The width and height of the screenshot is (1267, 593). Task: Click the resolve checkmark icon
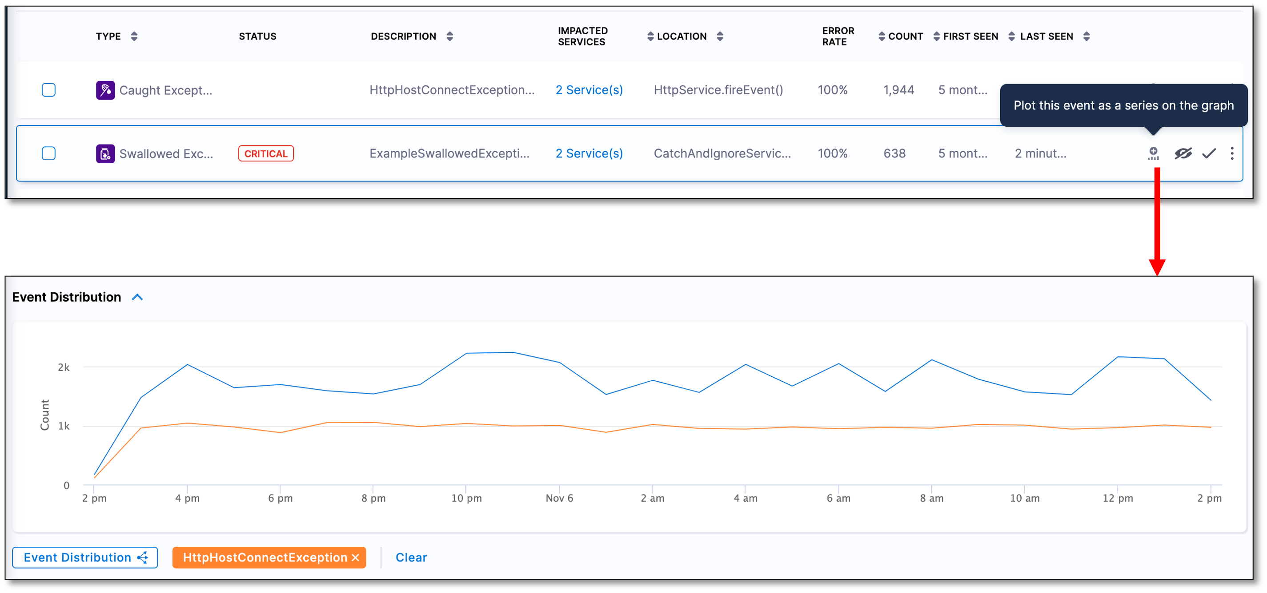[1208, 153]
